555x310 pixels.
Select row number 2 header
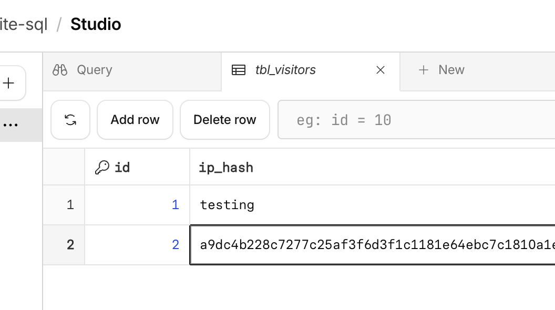[70, 244]
